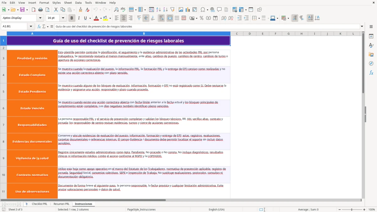The image size is (377, 212).
Task: Expand Font Color dropdown arrow
Action: tap(101, 18)
